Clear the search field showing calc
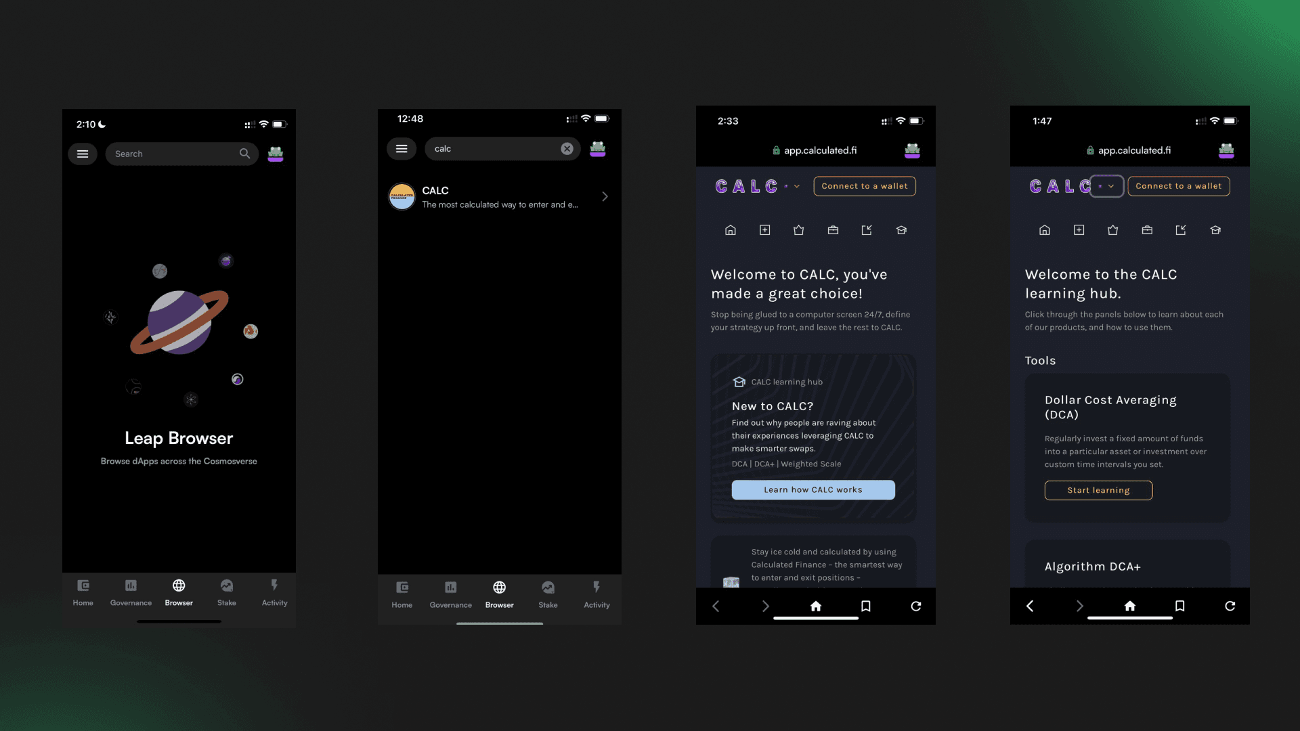Image resolution: width=1300 pixels, height=731 pixels. pos(567,148)
